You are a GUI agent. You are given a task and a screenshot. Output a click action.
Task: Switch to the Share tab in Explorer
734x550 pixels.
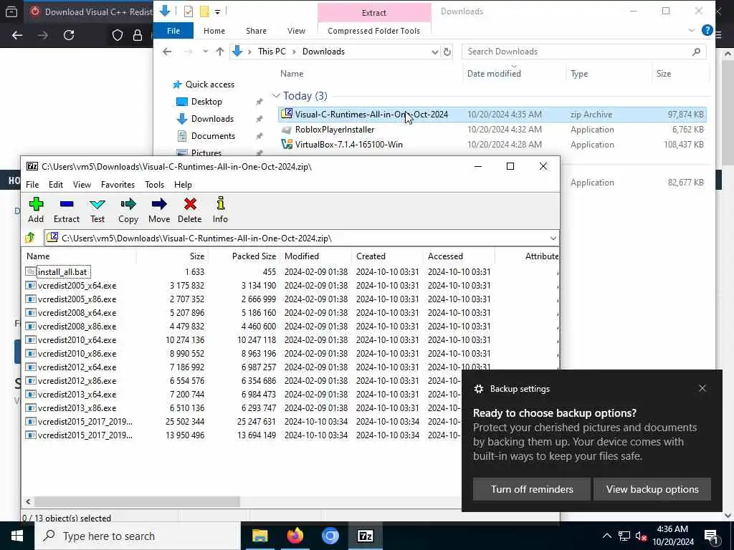pos(256,31)
